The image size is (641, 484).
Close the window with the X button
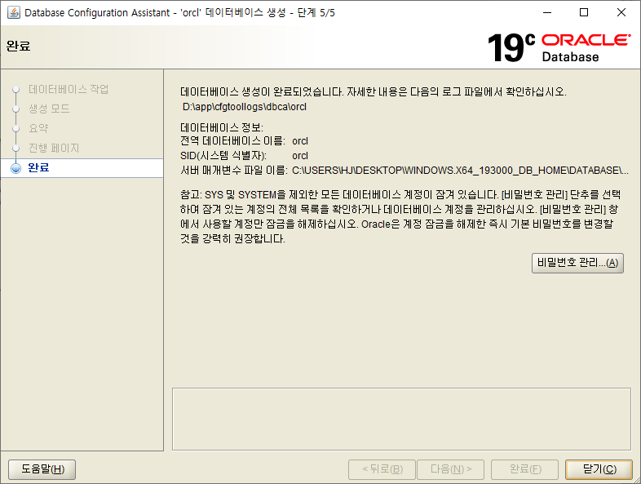[x=621, y=13]
